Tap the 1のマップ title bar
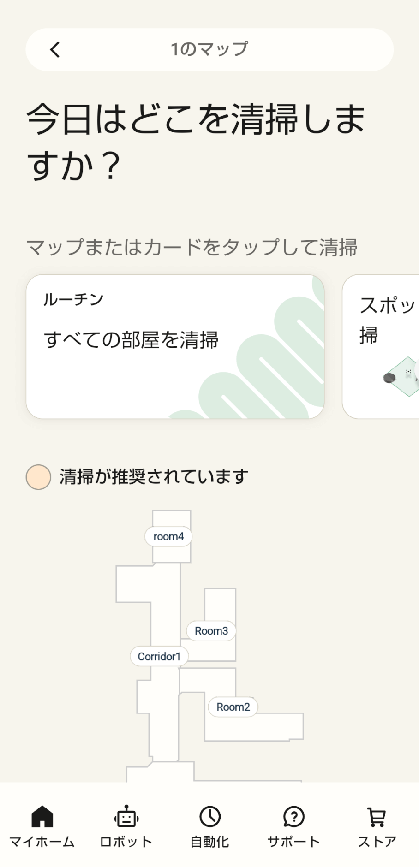Screen dimensions: 419x867 209,49
